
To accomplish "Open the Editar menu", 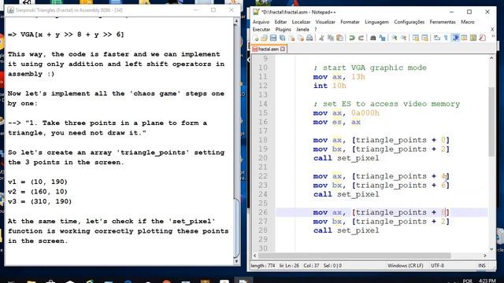I will click(x=280, y=22).
